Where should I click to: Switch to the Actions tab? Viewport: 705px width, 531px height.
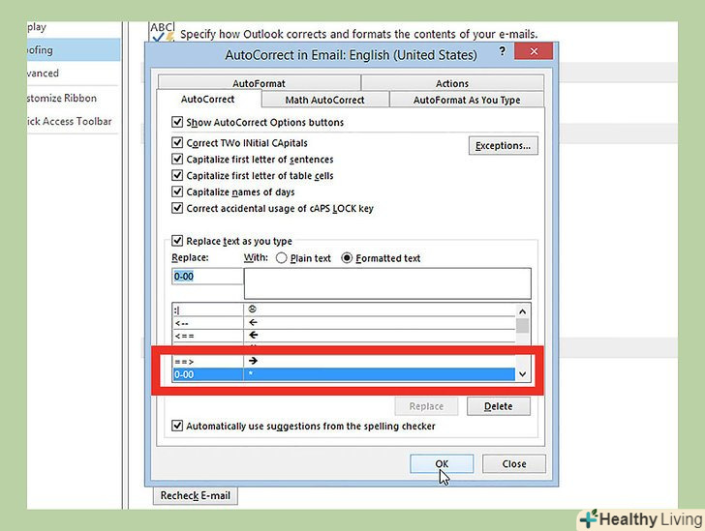[452, 83]
